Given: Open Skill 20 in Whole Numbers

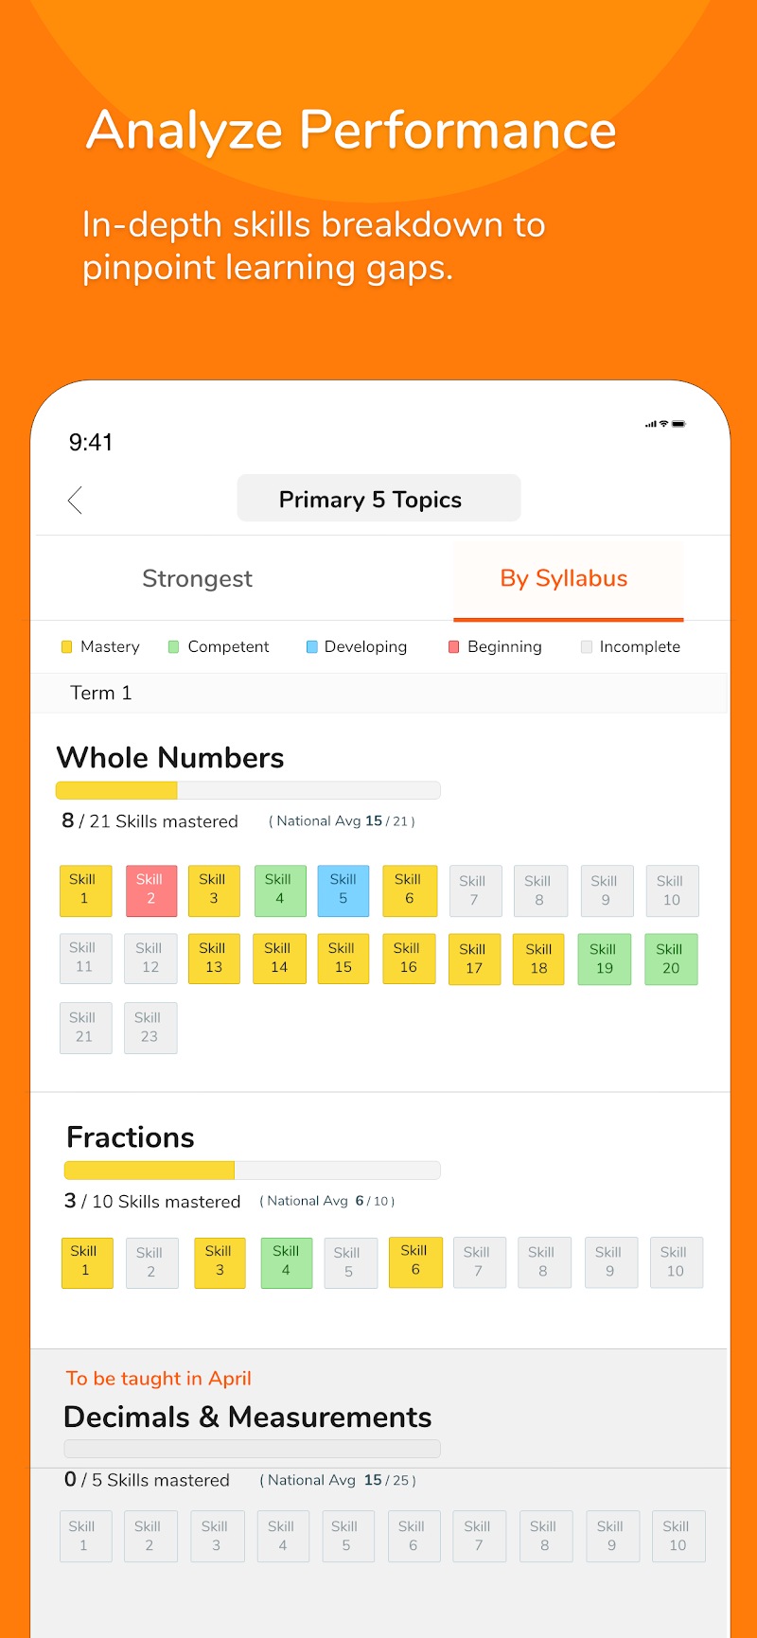Looking at the screenshot, I should 671,959.
